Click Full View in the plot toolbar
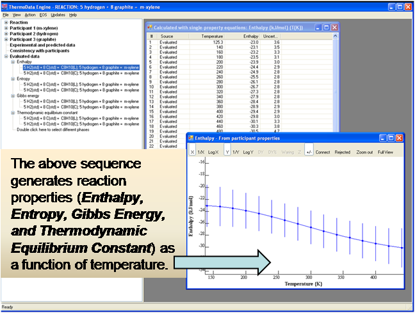The image size is (415, 313). tap(386, 152)
